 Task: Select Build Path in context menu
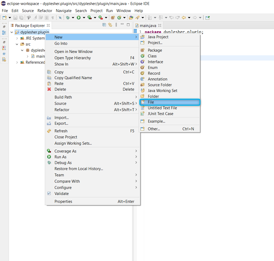coord(93,97)
